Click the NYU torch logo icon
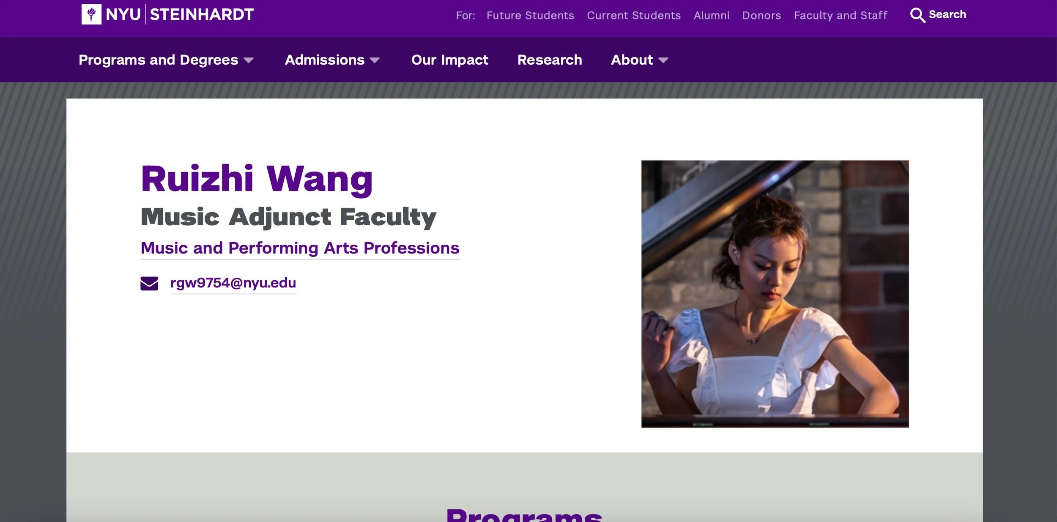Screen dimensions: 1057x522 tap(91, 14)
